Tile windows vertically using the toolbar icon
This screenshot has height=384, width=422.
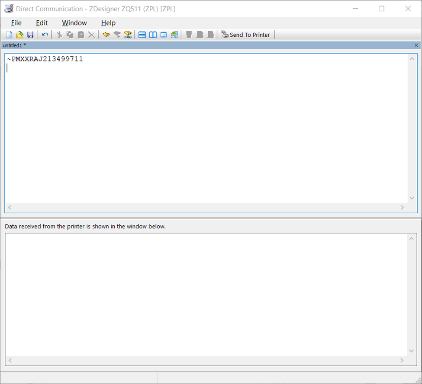(x=153, y=35)
